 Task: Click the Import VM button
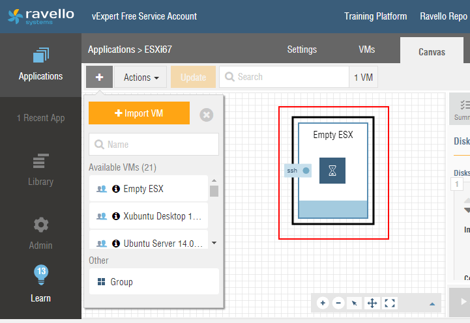139,113
